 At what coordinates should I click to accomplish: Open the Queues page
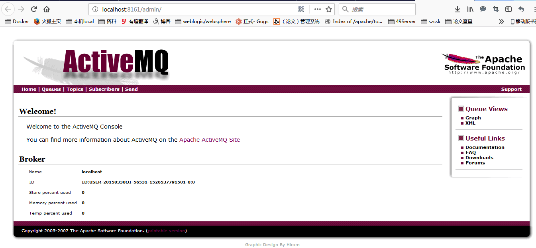coord(51,89)
